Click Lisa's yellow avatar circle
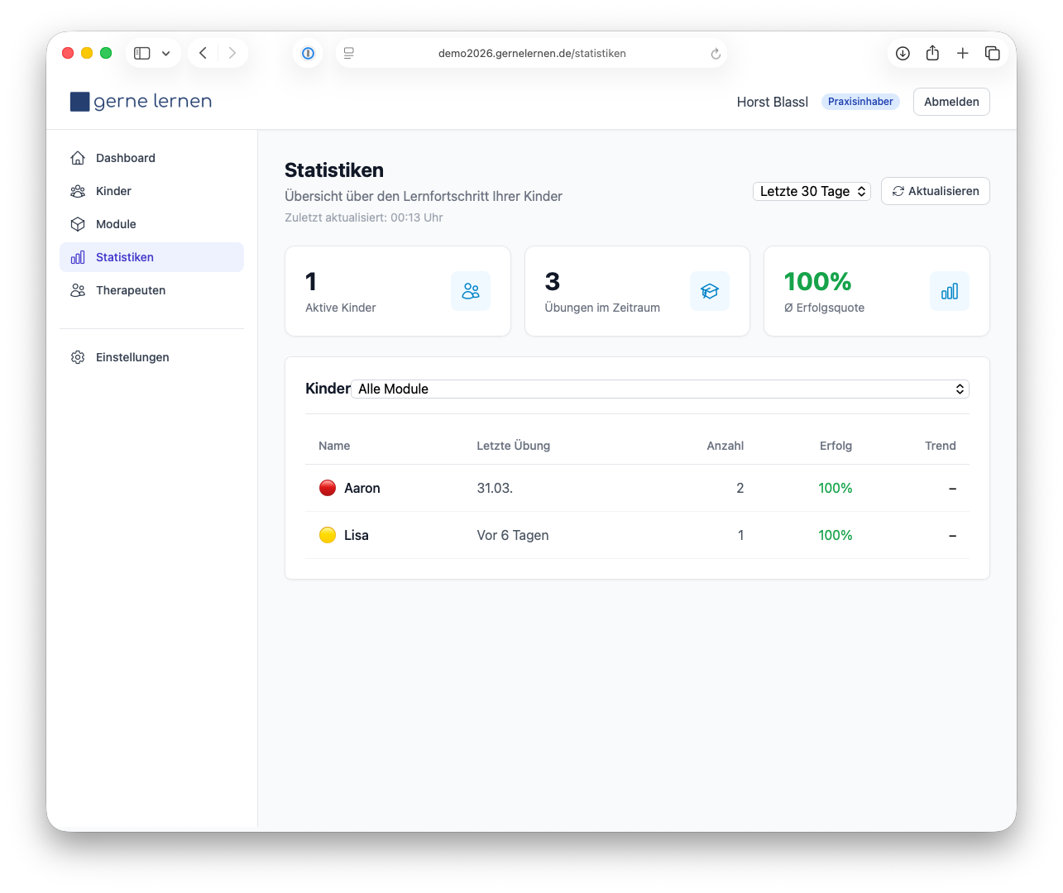The image size is (1063, 893). coord(328,535)
